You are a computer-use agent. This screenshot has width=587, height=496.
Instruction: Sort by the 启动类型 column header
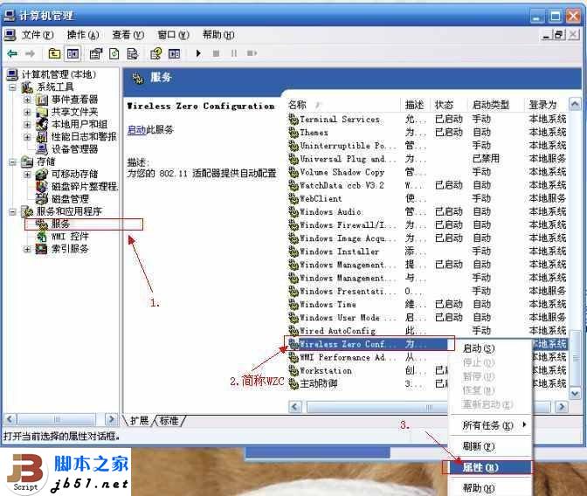pyautogui.click(x=495, y=105)
